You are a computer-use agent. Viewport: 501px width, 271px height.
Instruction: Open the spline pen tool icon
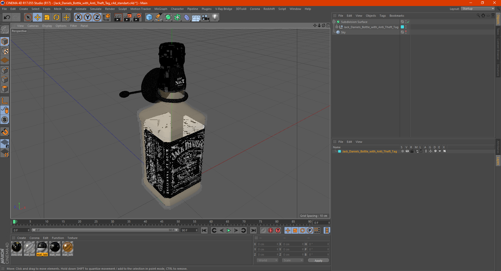click(158, 17)
